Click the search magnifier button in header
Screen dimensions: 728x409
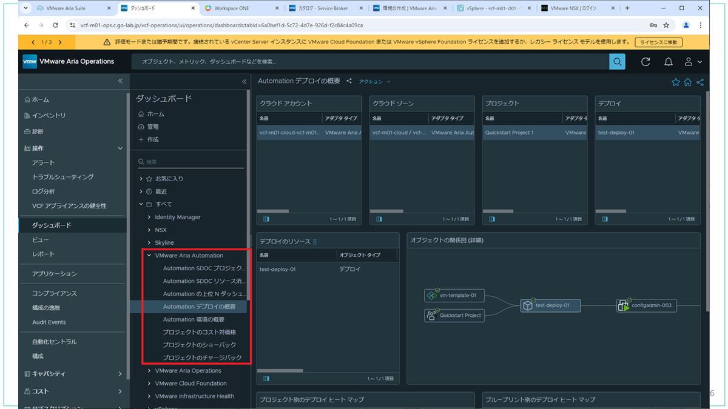(x=617, y=61)
